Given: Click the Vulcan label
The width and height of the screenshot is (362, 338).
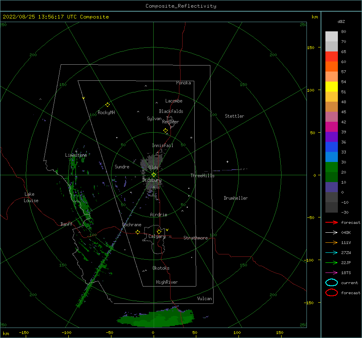Looking at the screenshot, I should coord(204,299).
